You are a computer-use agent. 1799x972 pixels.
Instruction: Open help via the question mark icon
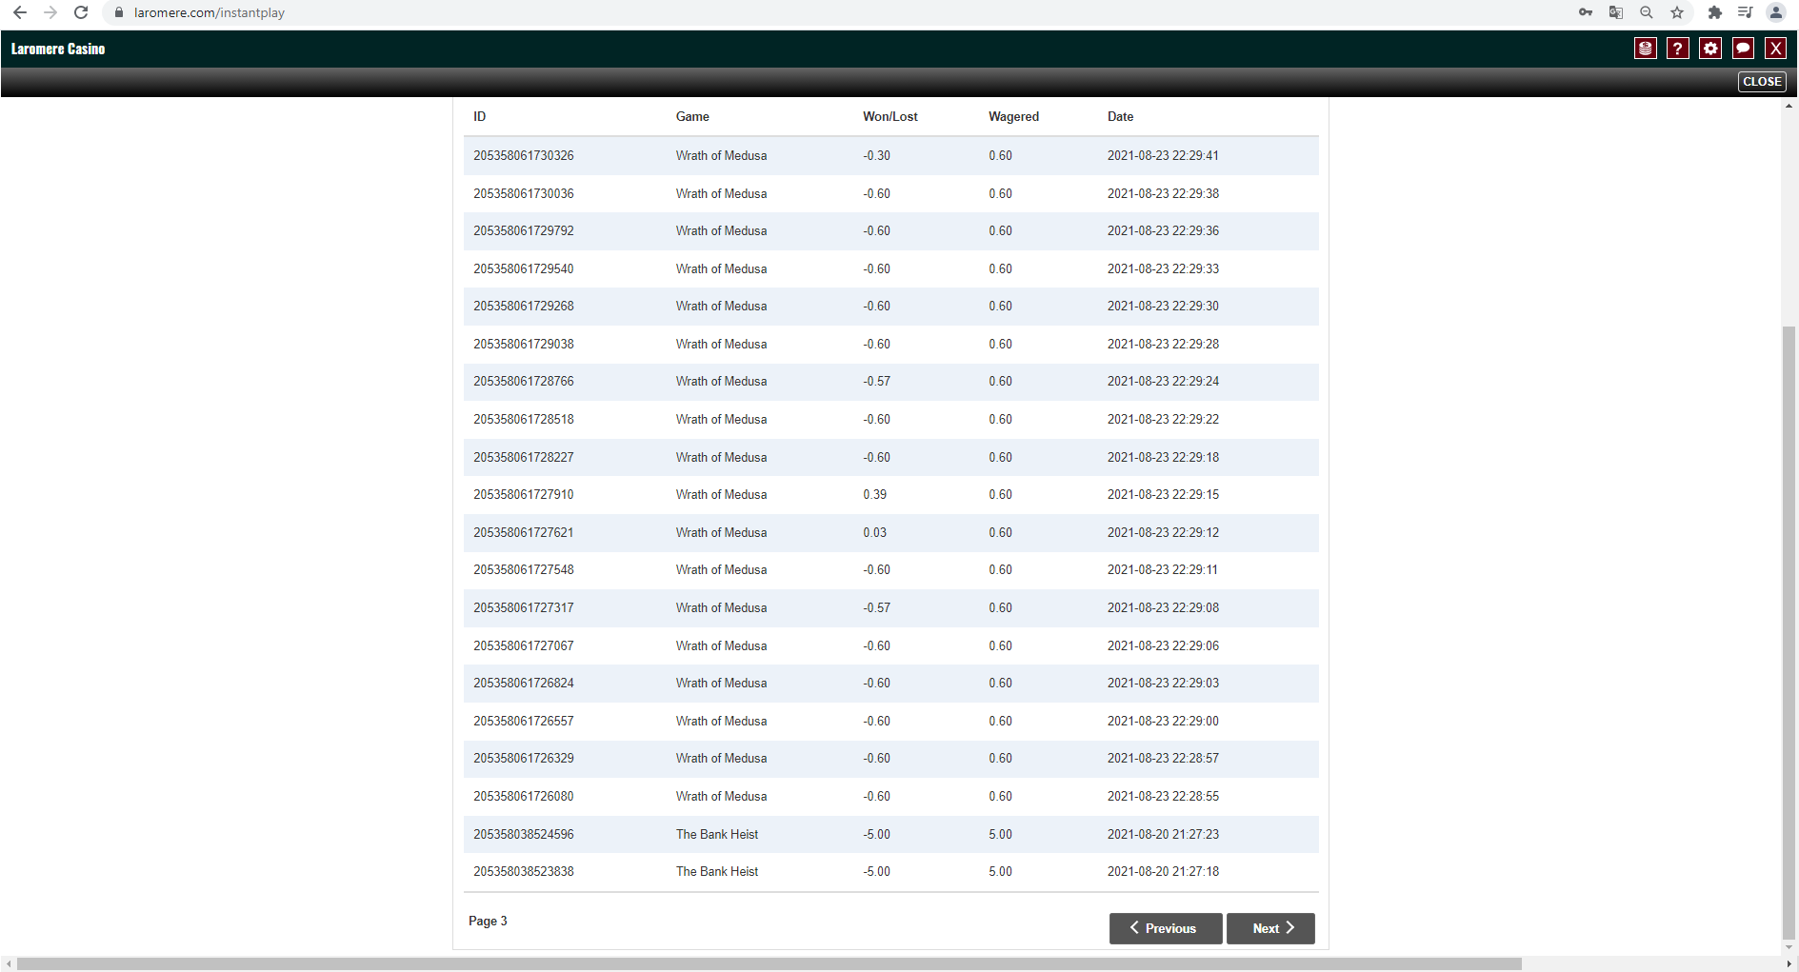pos(1677,49)
